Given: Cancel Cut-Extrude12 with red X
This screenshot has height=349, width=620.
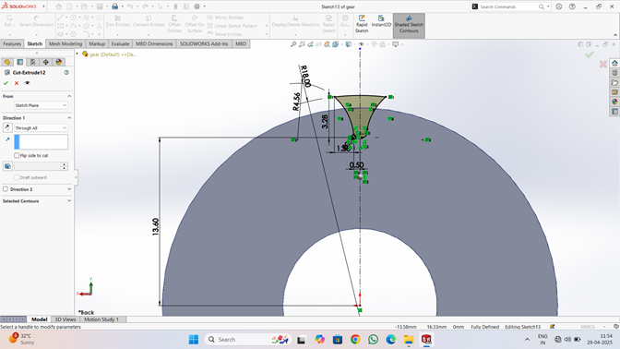Looking at the screenshot, I should [17, 83].
